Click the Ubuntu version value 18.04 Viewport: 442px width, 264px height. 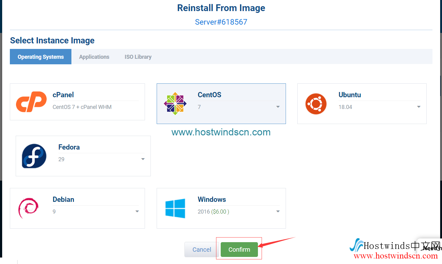(x=345, y=107)
